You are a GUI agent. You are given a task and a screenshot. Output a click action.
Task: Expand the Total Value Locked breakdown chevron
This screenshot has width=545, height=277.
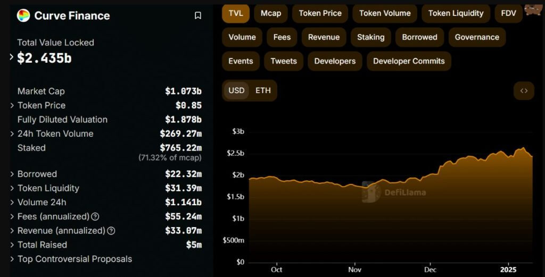click(x=12, y=57)
